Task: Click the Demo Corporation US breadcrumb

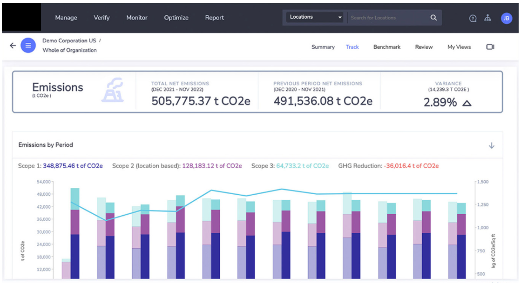Action: pyautogui.click(x=69, y=40)
